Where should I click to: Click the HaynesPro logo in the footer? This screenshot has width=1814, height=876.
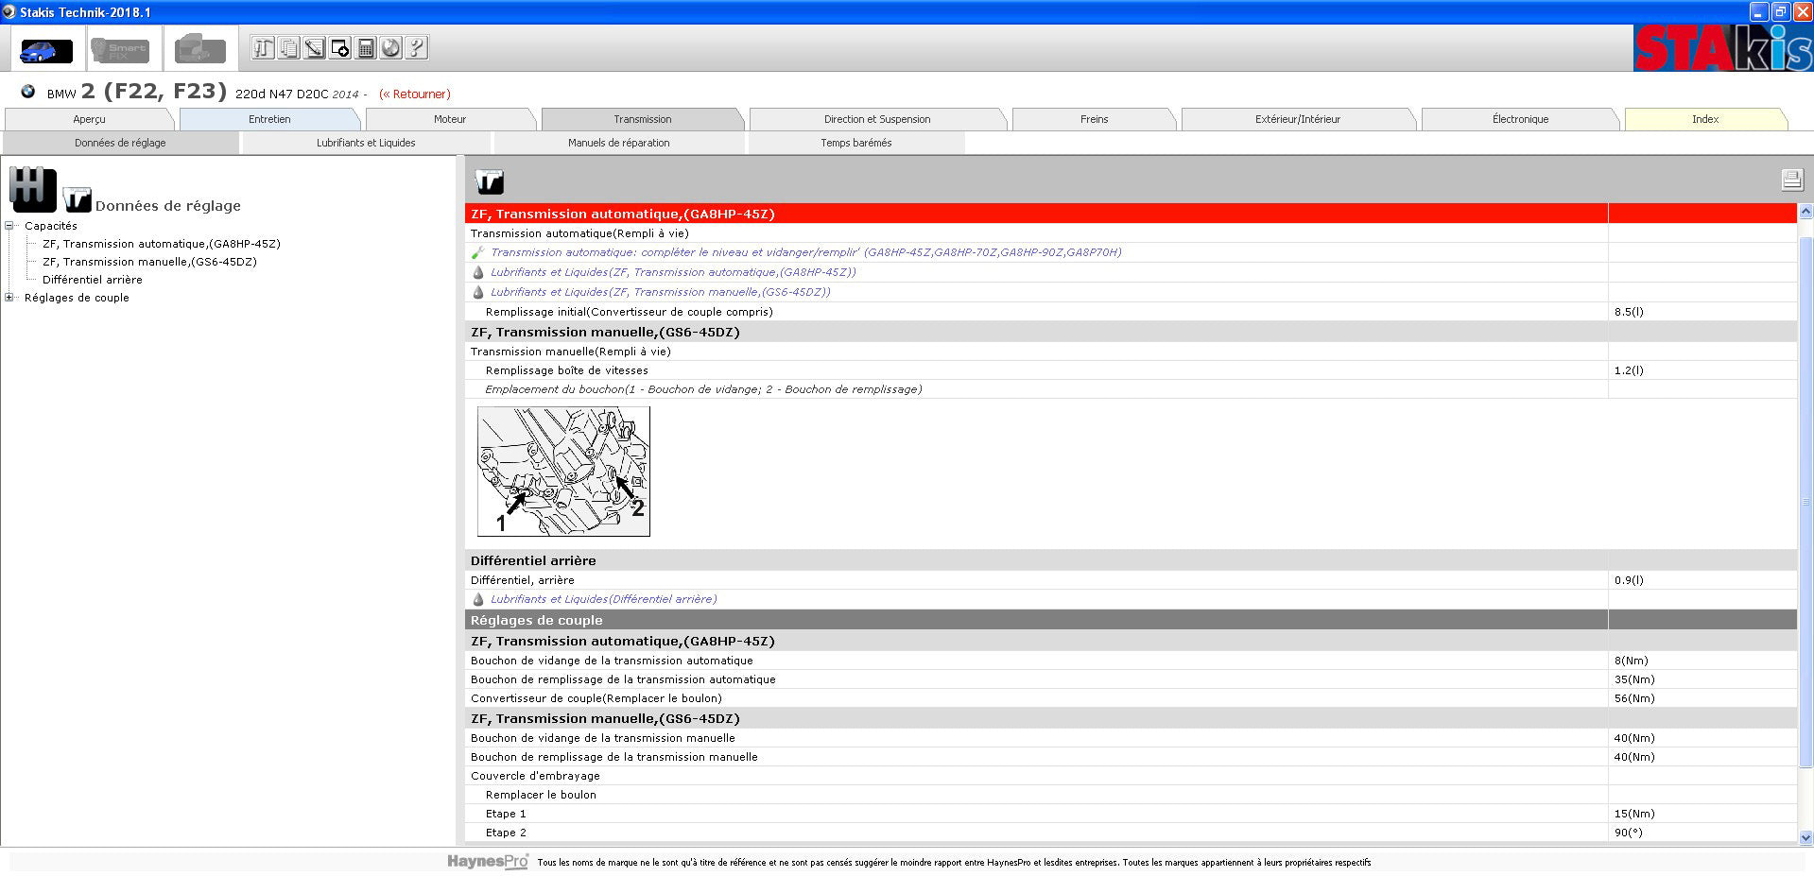click(x=488, y=862)
